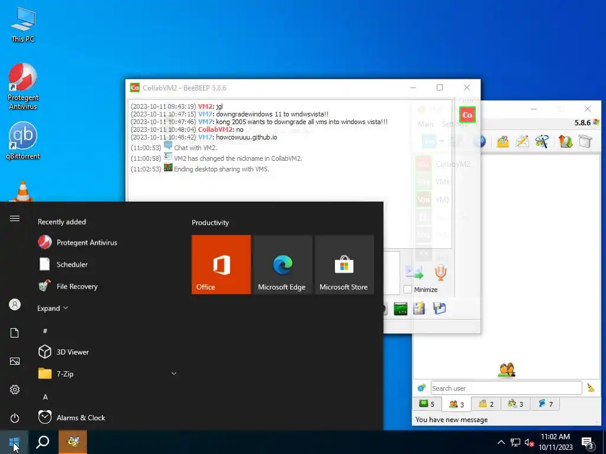Open Pictures from the Start sidebar

[15, 361]
